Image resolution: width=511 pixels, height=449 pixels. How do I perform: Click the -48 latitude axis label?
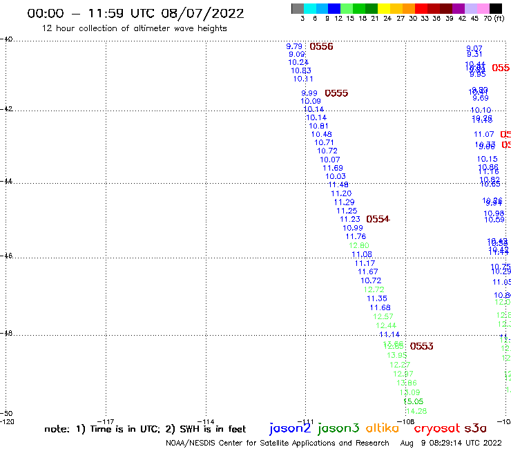(6, 333)
